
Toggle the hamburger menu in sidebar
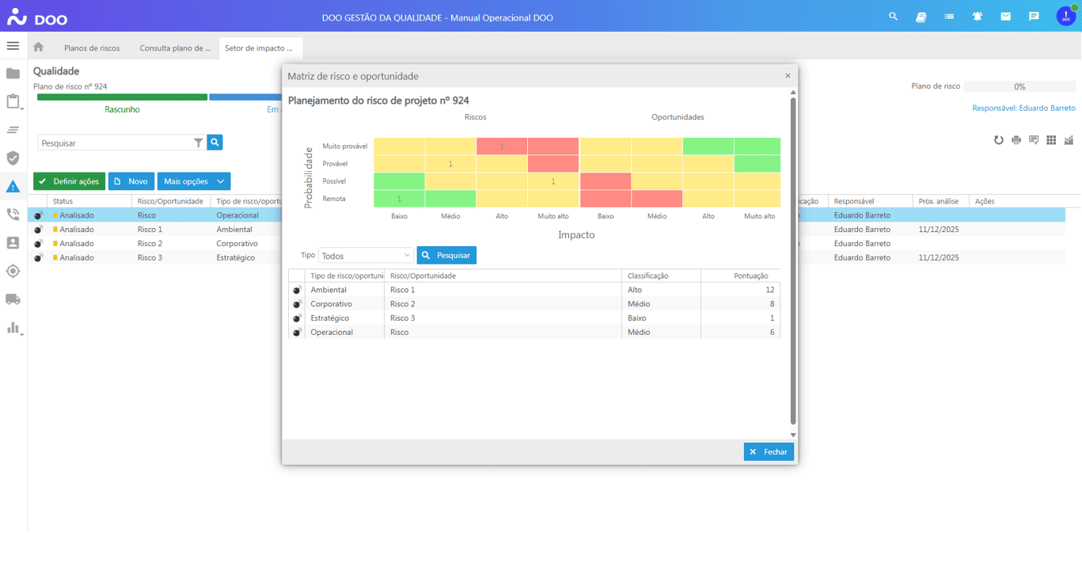pyautogui.click(x=13, y=46)
